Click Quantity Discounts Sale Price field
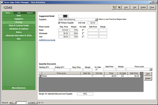This screenshot has width=158, height=105. (x=109, y=69)
